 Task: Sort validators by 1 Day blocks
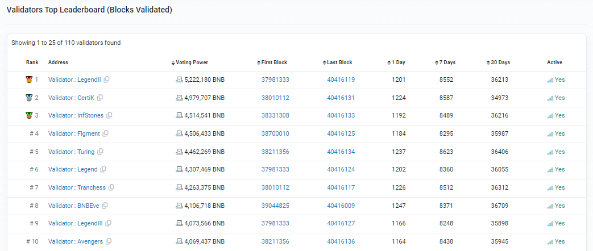click(397, 62)
